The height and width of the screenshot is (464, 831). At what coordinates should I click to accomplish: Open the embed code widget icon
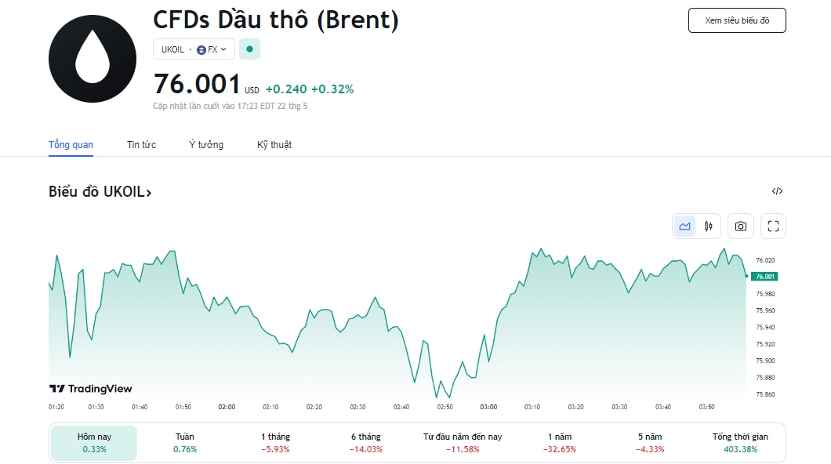777,191
